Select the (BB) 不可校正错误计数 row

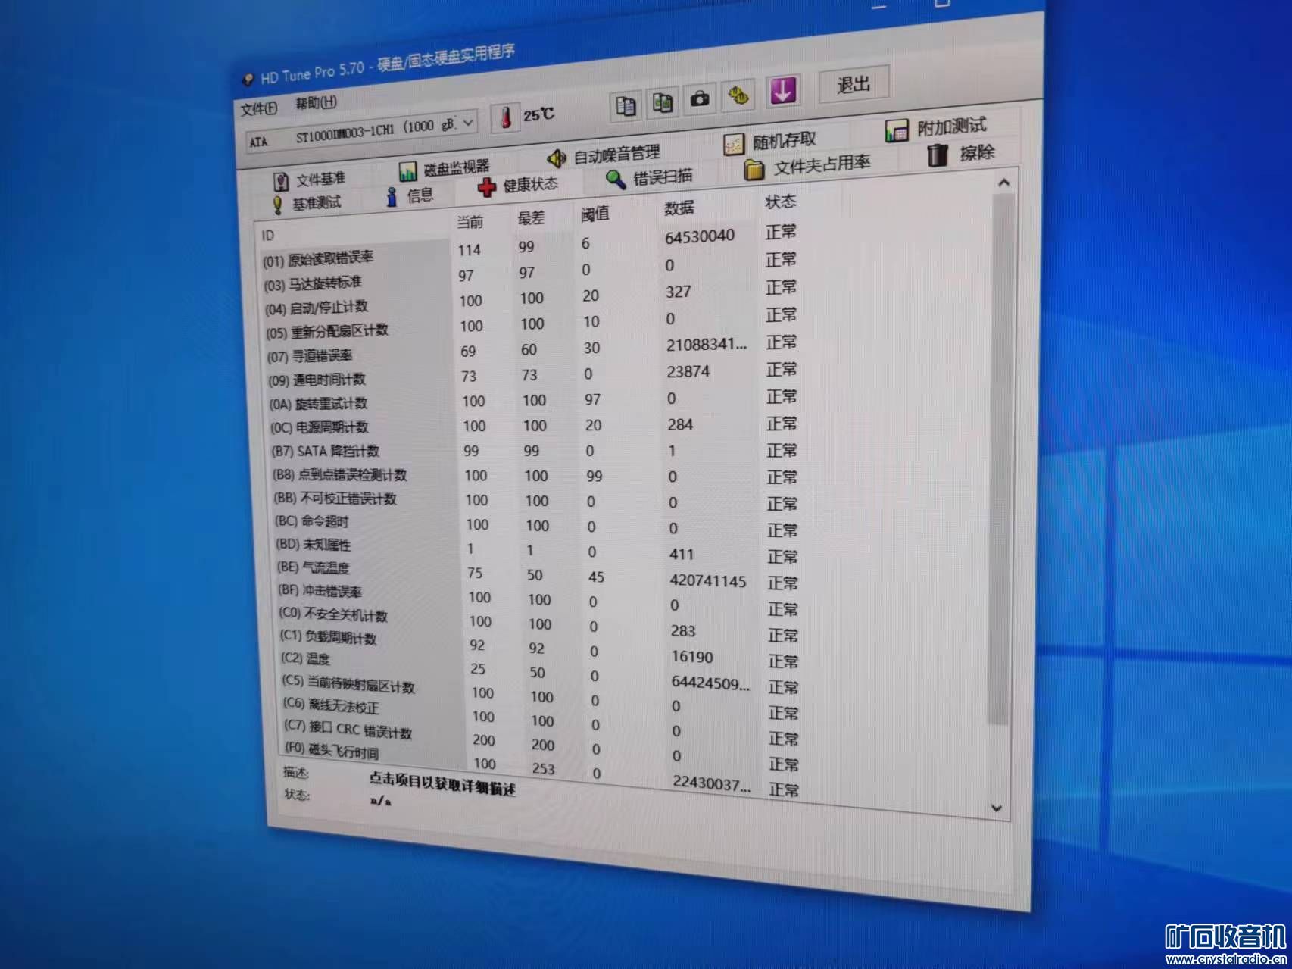click(x=537, y=501)
